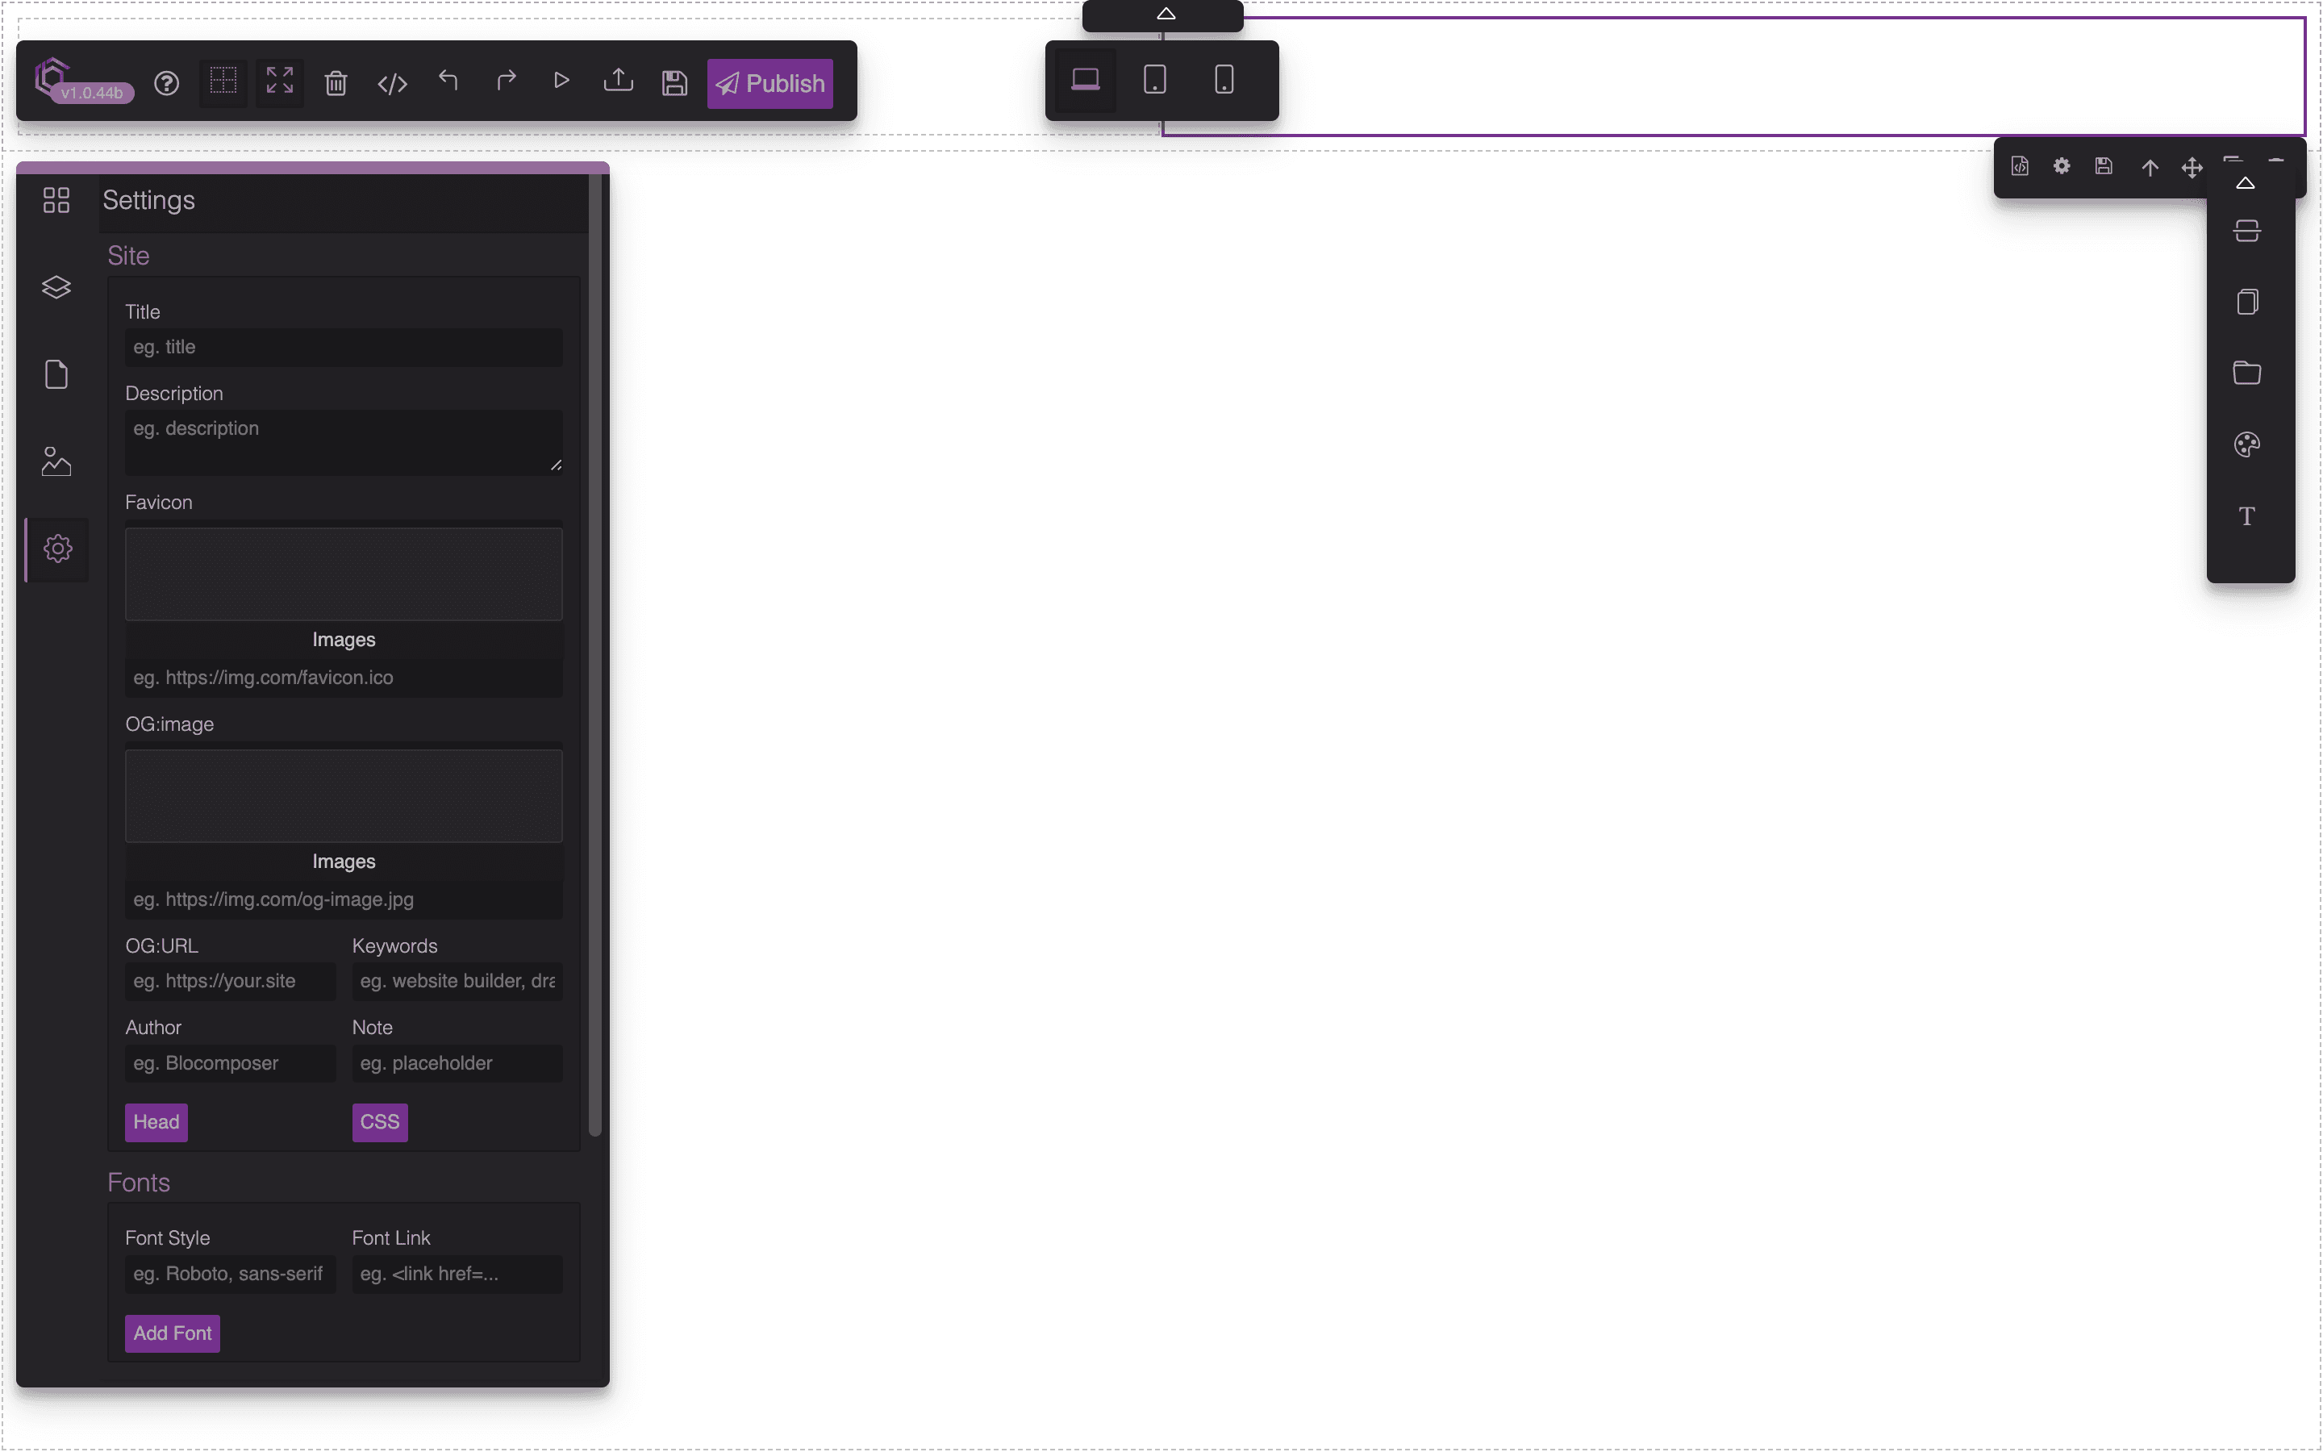Click the layers/components panel icon

pyautogui.click(x=55, y=286)
